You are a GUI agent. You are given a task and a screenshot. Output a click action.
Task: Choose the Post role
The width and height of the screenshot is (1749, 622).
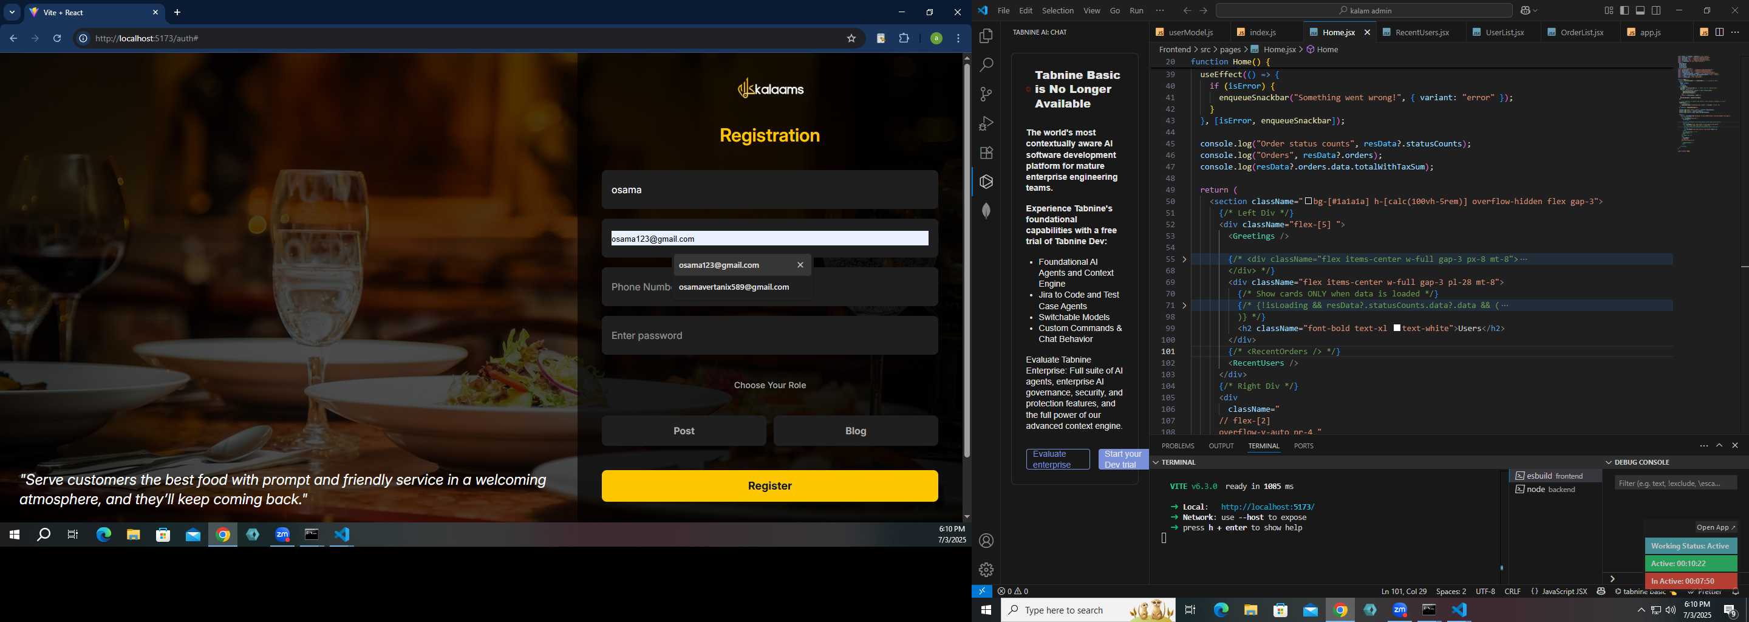[684, 431]
